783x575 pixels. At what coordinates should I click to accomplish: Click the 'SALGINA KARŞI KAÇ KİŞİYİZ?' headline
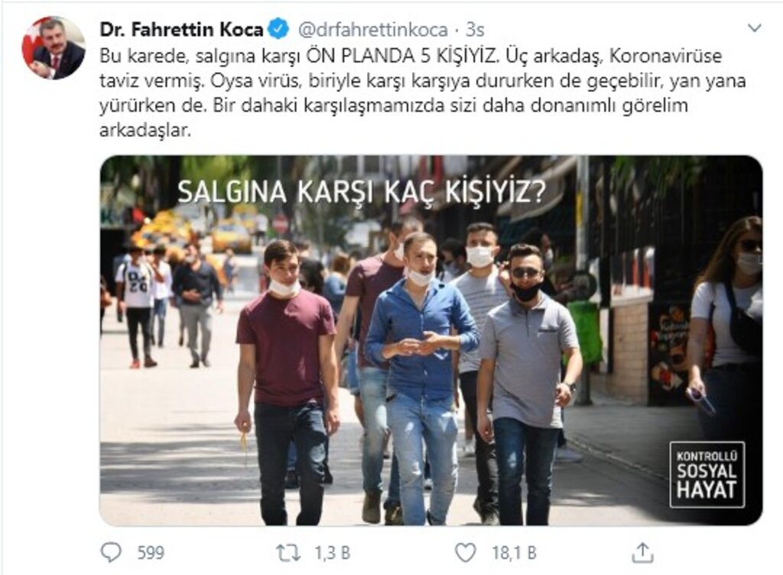(x=362, y=192)
